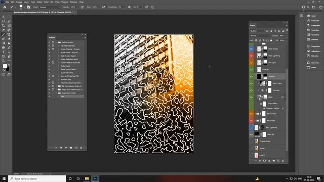324x182 pixels.
Task: Select the Zoom tool in toolbox
Action: 4,61
